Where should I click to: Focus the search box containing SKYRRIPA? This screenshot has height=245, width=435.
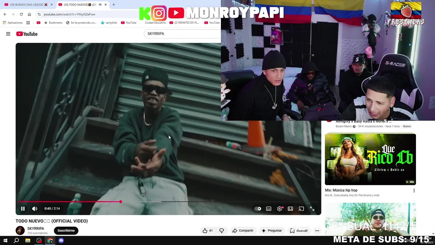click(x=182, y=34)
